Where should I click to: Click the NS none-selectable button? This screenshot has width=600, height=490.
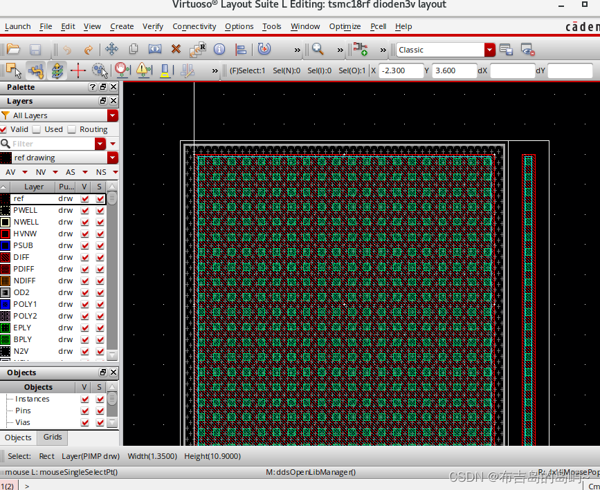click(x=101, y=172)
